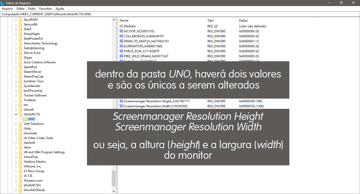The width and height of the screenshot is (360, 194).
Task: Select the Symbian-Toys folder icon
Action: tap(20, 81)
